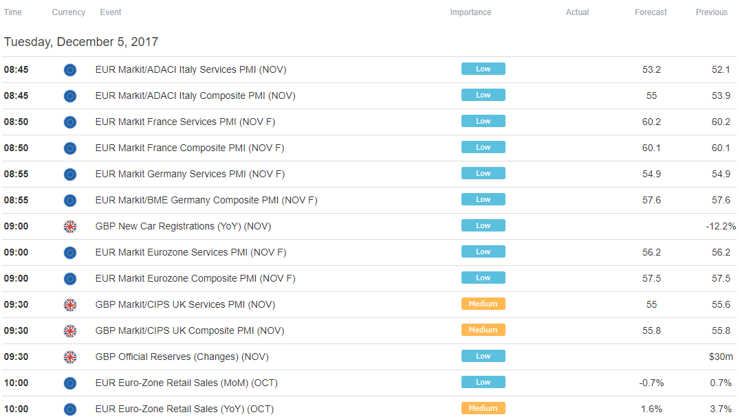Viewport: 740px width, 417px height.
Task: Click the UK flag icon beside UK Services PMI
Action: pos(70,305)
